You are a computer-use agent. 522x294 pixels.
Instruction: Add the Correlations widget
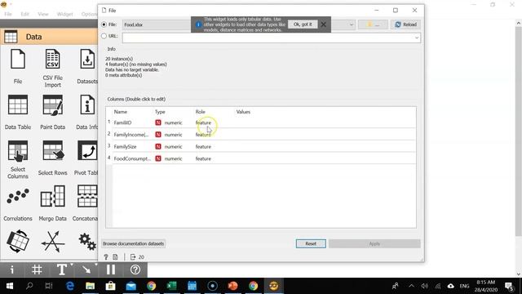pos(18,203)
